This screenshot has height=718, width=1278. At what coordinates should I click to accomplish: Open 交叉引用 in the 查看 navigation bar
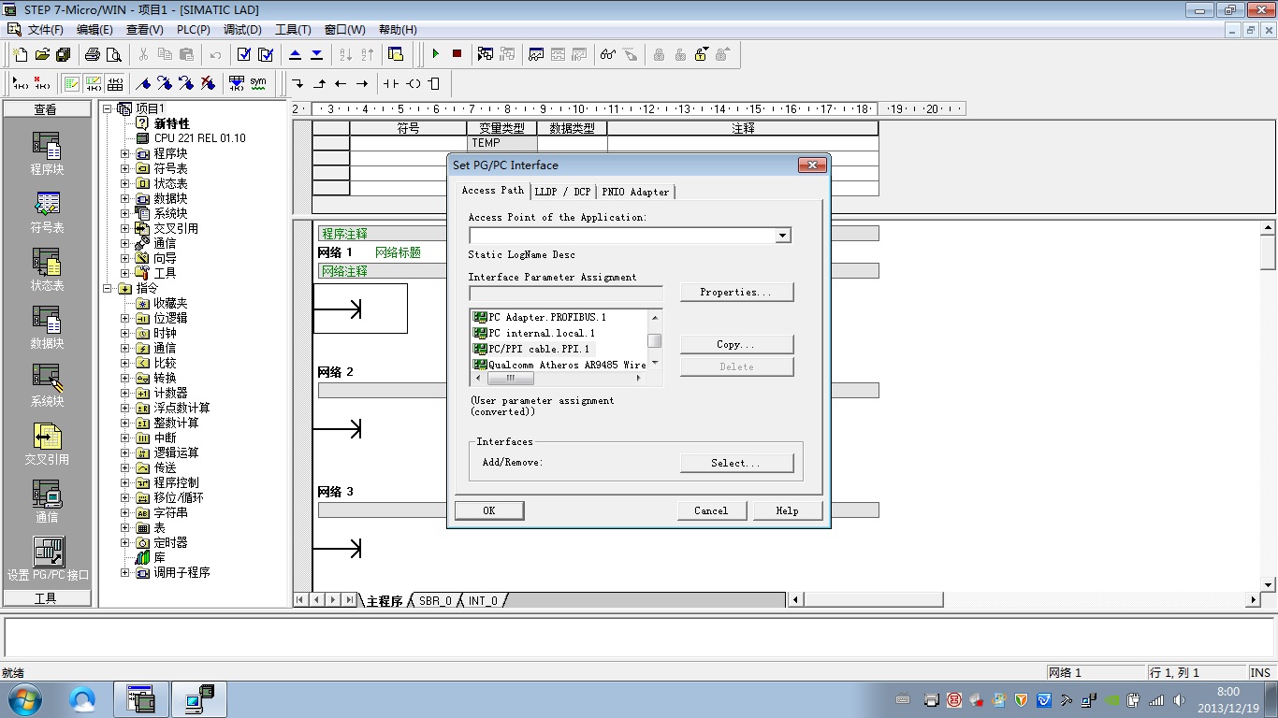coord(47,444)
